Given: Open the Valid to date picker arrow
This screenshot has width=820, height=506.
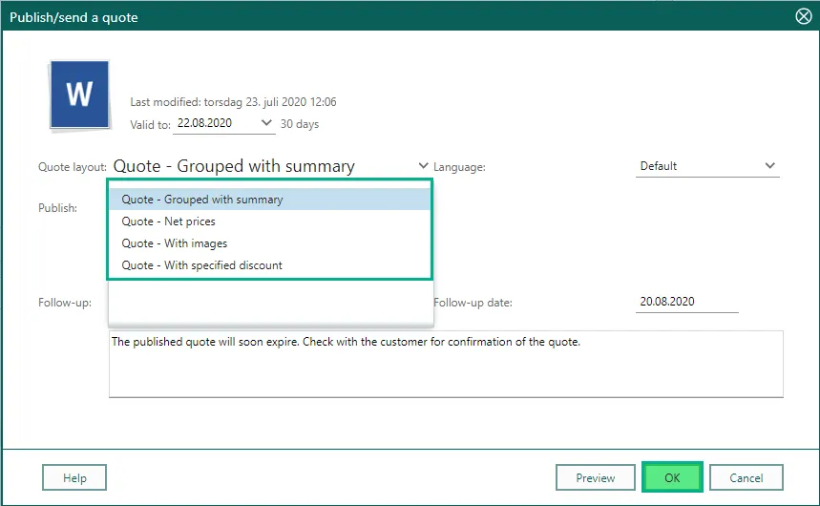Looking at the screenshot, I should [x=266, y=123].
